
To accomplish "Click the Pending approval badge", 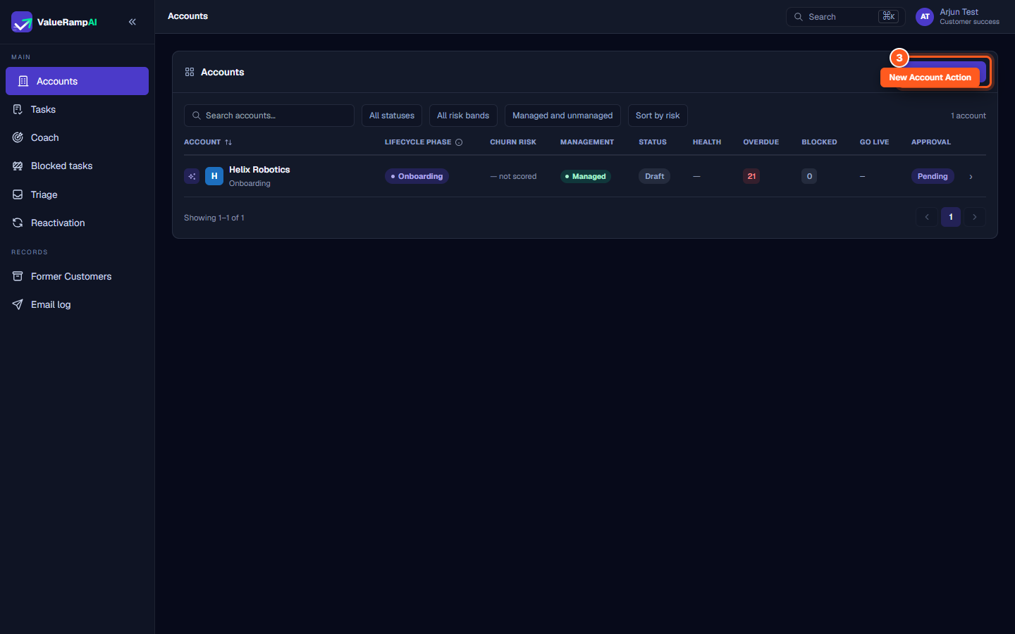I will (933, 176).
